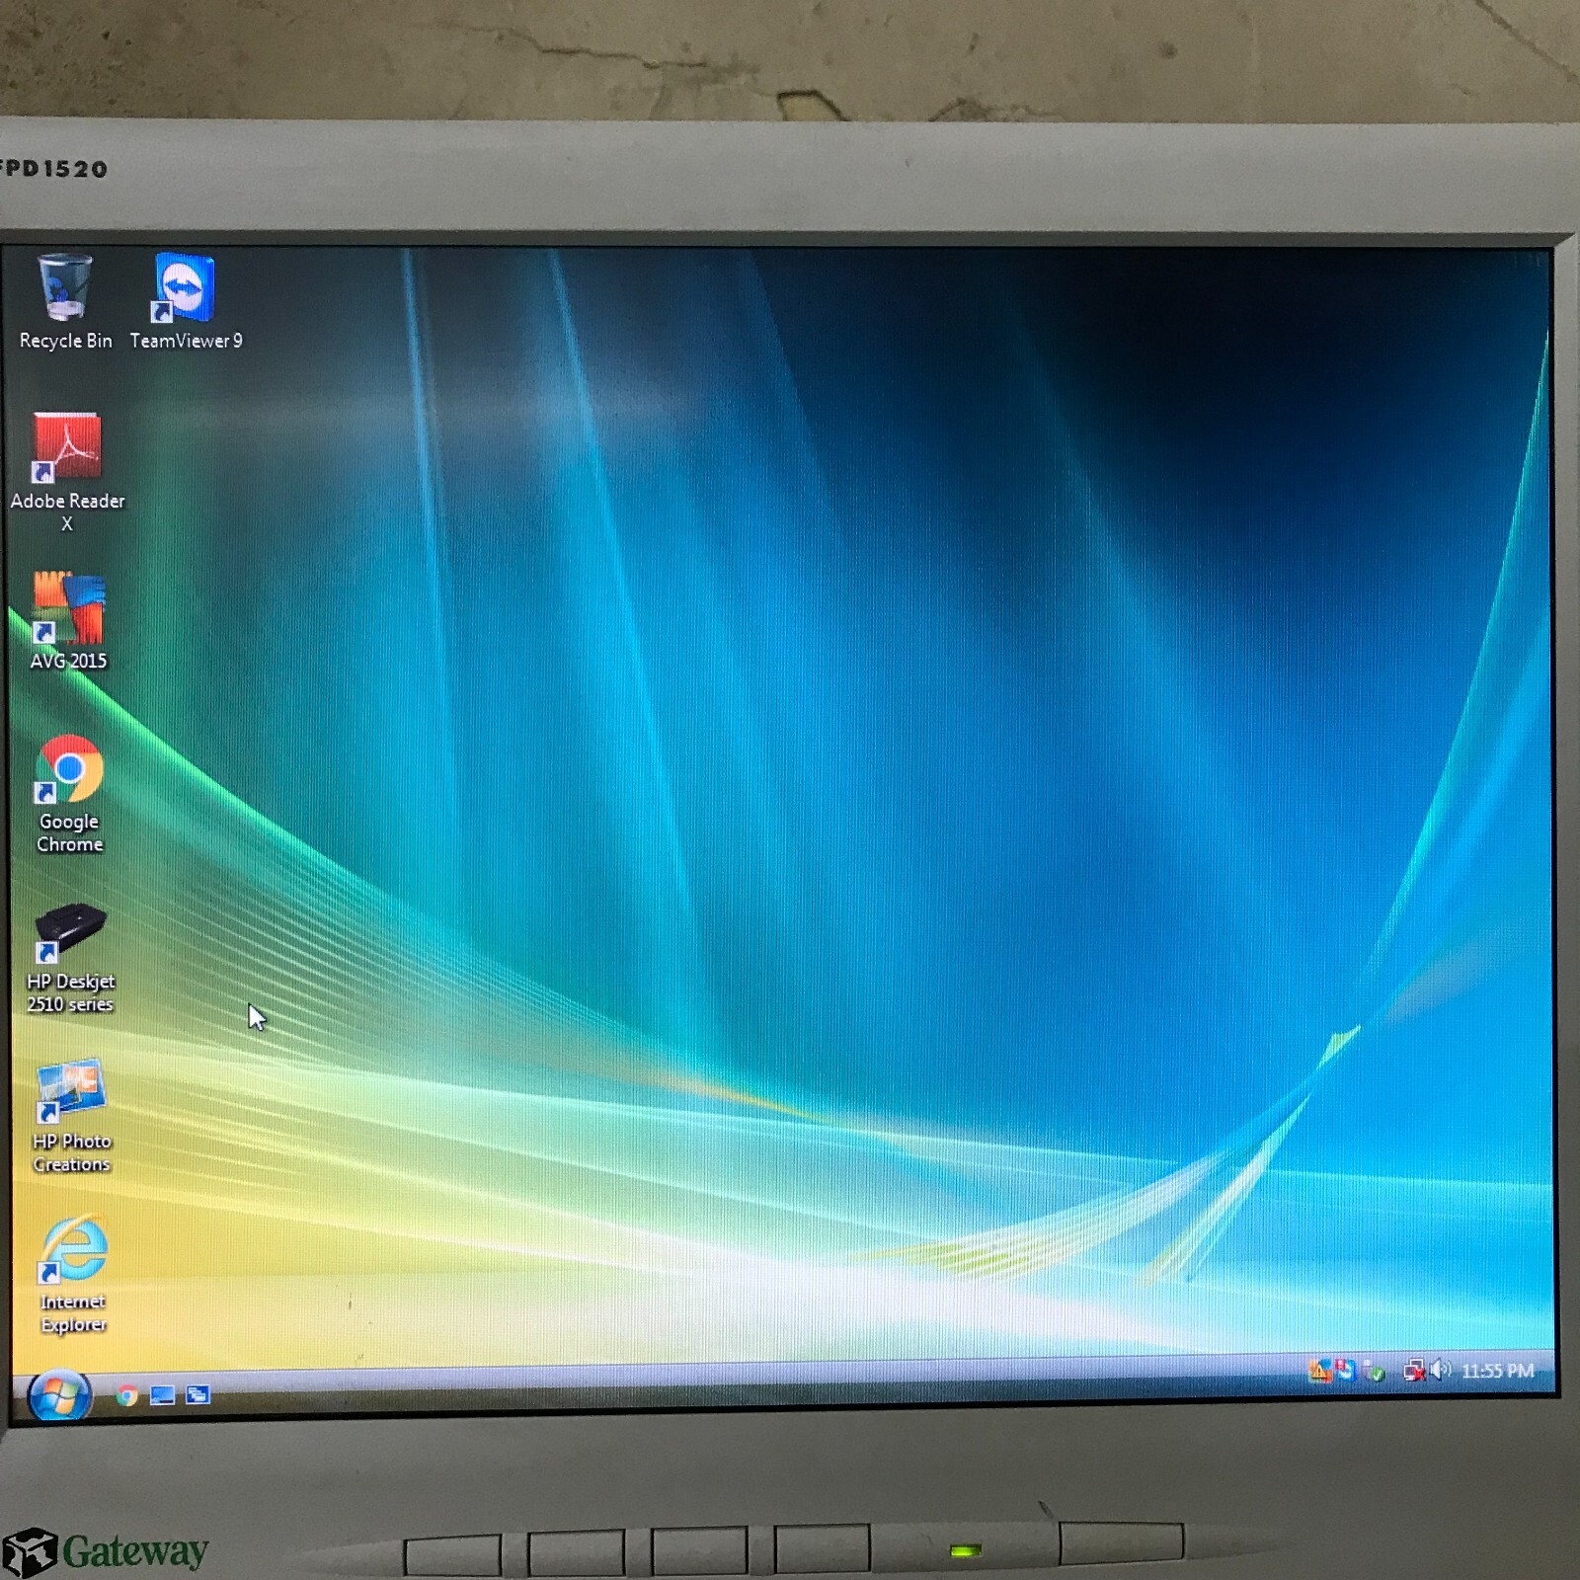
Task: Open the AVG warning icon in the system tray
Action: [x=1318, y=1371]
